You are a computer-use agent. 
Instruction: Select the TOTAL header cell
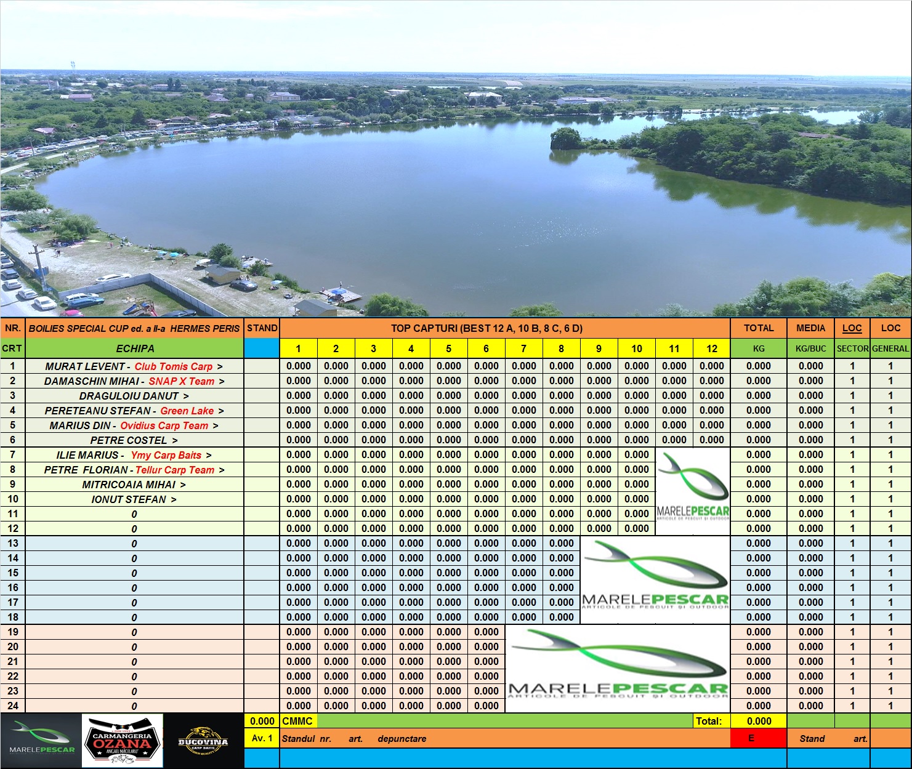pyautogui.click(x=759, y=328)
